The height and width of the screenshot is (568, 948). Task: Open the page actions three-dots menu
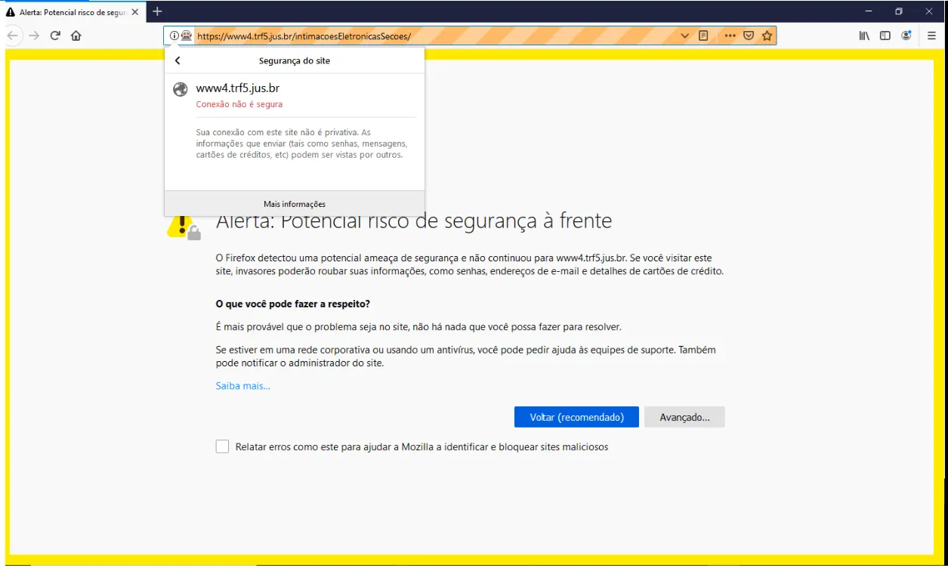pyautogui.click(x=730, y=35)
